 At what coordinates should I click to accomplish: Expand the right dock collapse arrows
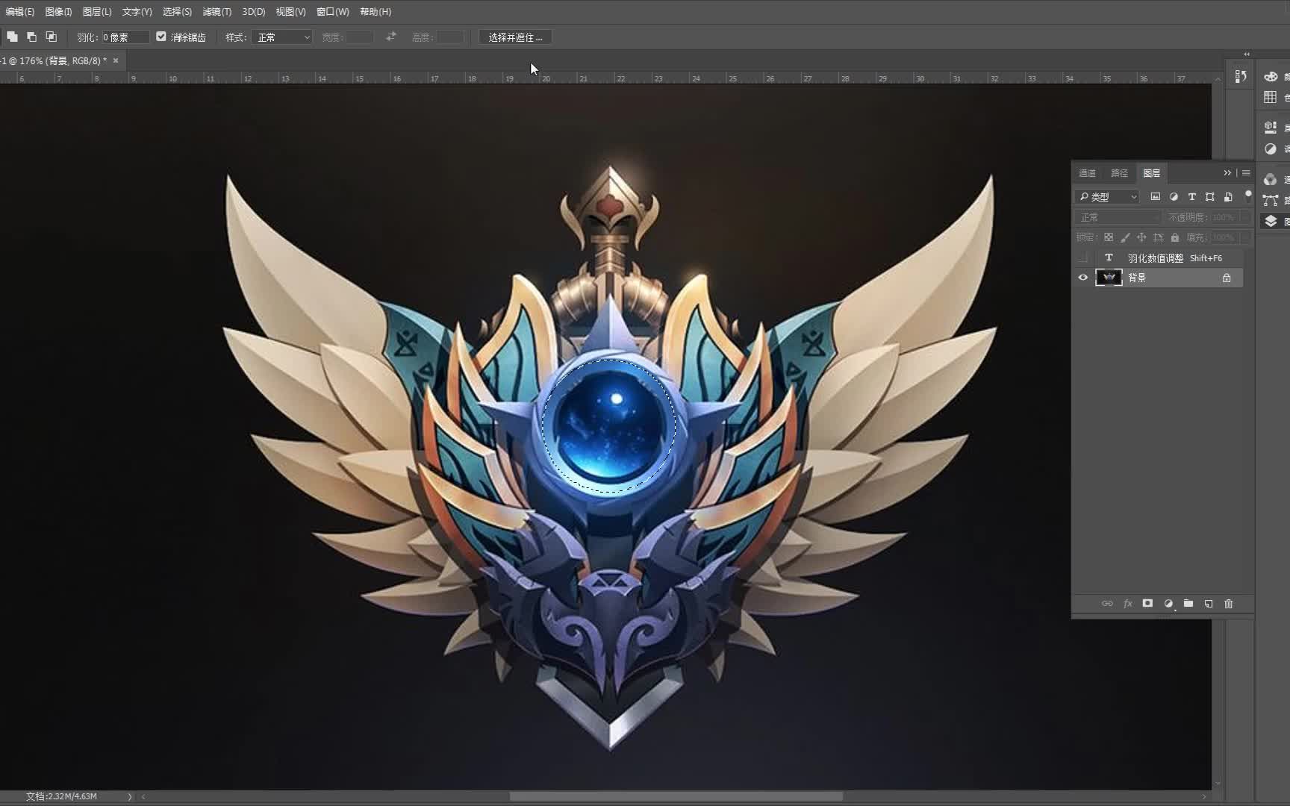(x=1247, y=54)
